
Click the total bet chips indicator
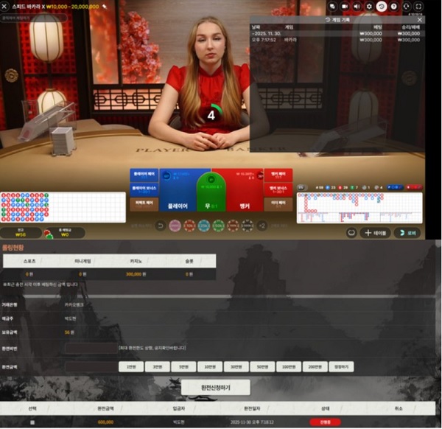[64, 233]
